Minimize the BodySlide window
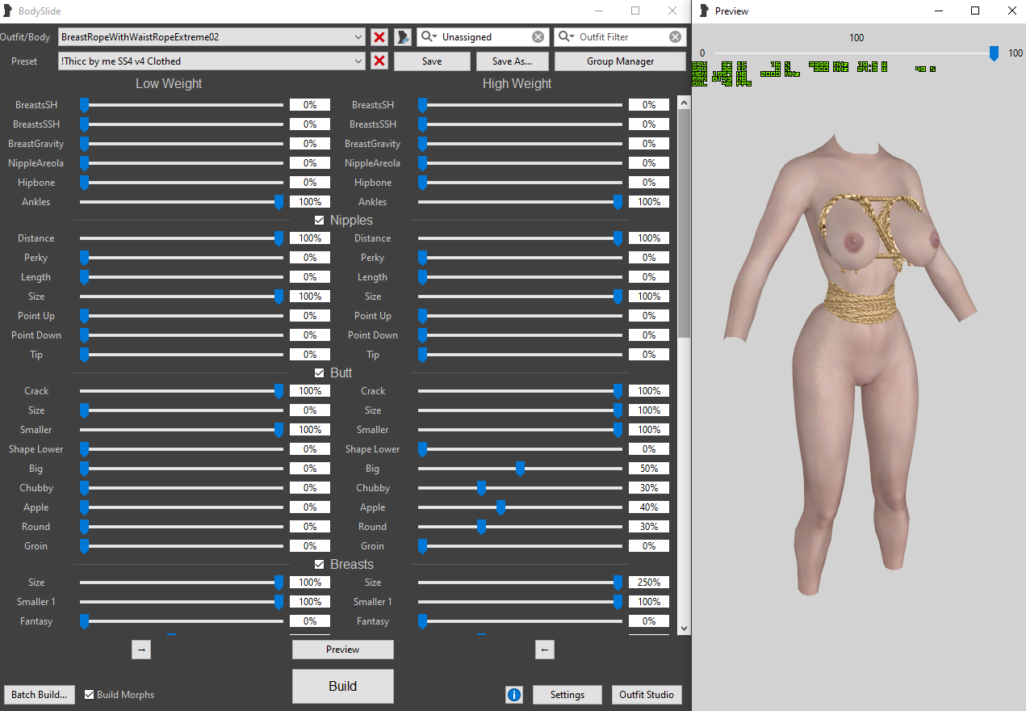The image size is (1026, 711). 599,11
